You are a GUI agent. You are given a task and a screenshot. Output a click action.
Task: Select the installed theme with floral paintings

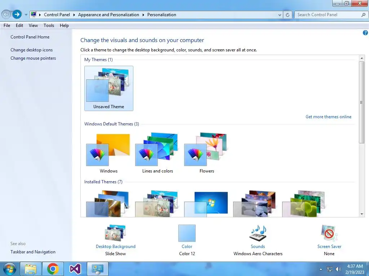click(x=156, y=204)
